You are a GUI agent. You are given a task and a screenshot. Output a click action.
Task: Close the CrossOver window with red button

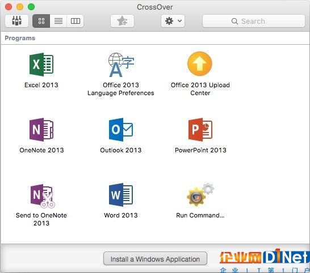click(x=9, y=7)
